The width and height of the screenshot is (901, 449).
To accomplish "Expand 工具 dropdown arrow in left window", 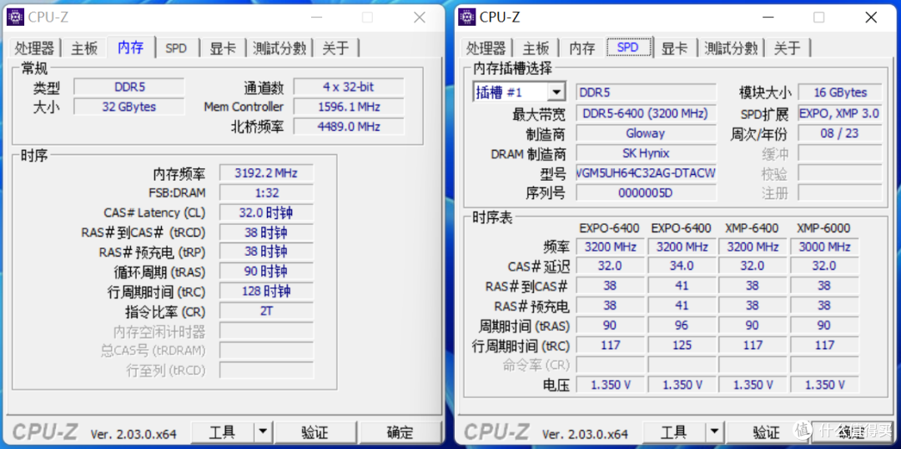I will point(263,432).
